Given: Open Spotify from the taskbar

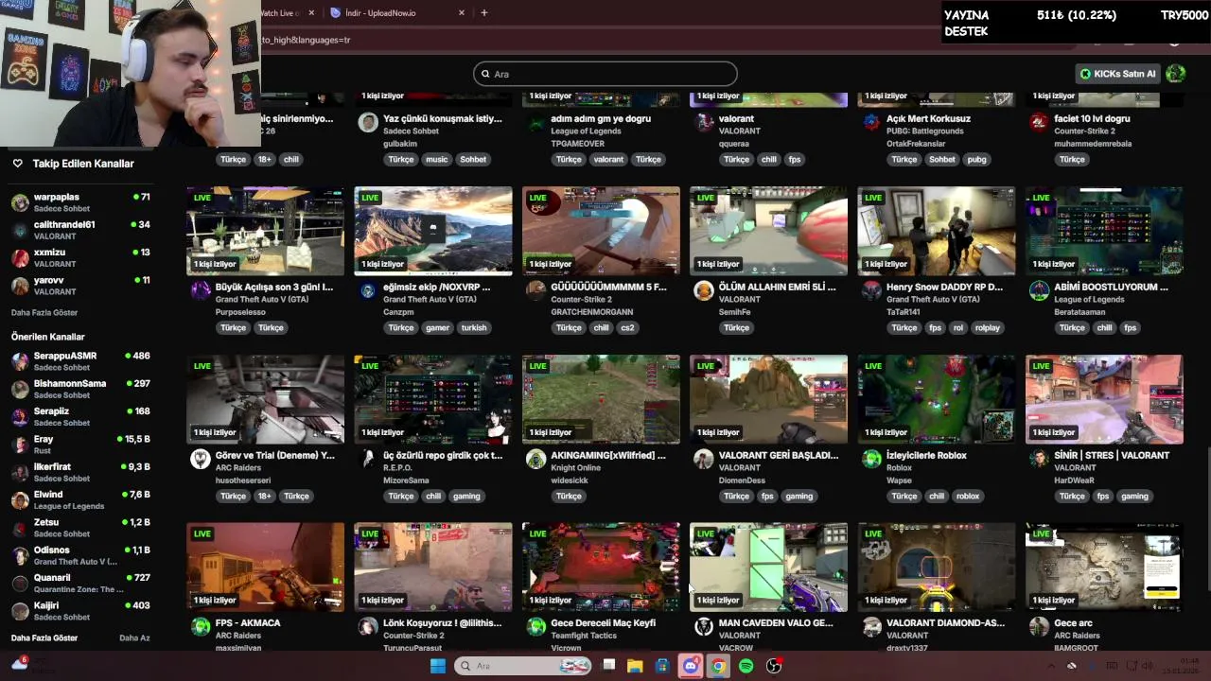Looking at the screenshot, I should [x=746, y=666].
